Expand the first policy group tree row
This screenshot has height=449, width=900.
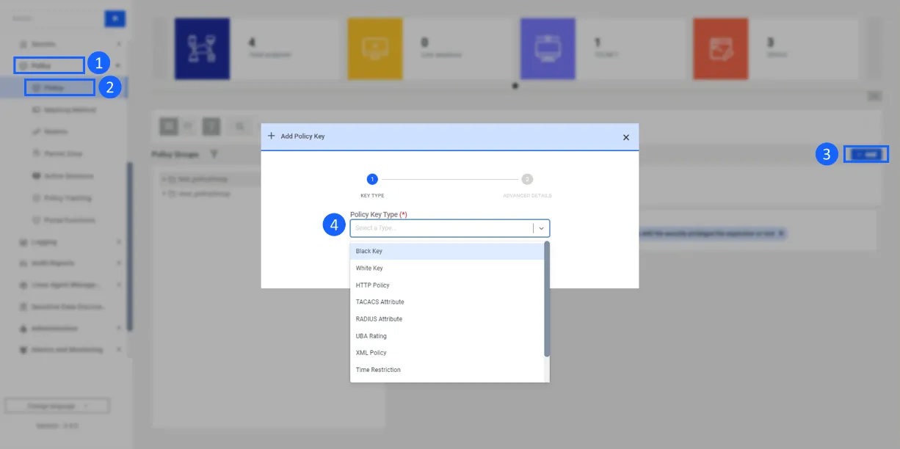[x=163, y=179]
